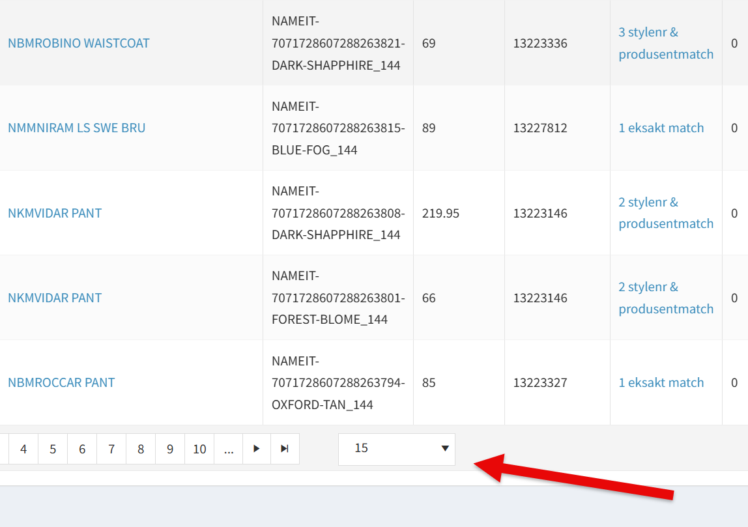The image size is (748, 527).
Task: Switch to page 6
Action: (x=82, y=449)
